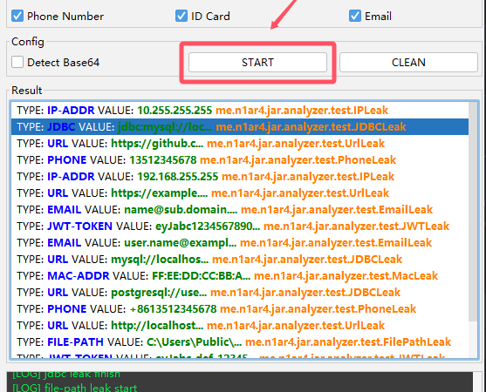Select the URL mysql://localhos... result row
The width and height of the screenshot is (486, 392).
coord(240,260)
